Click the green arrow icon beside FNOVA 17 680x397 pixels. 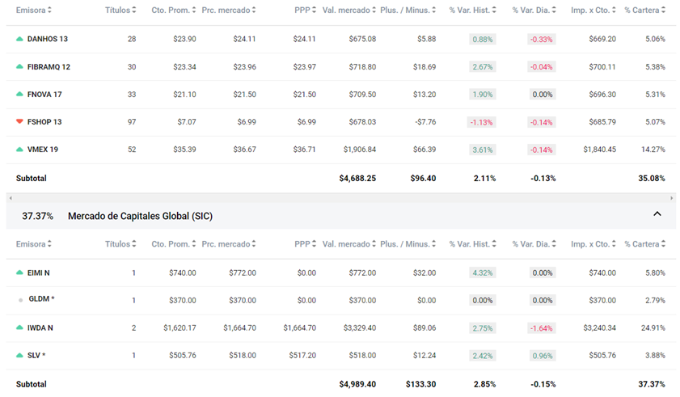(x=19, y=95)
